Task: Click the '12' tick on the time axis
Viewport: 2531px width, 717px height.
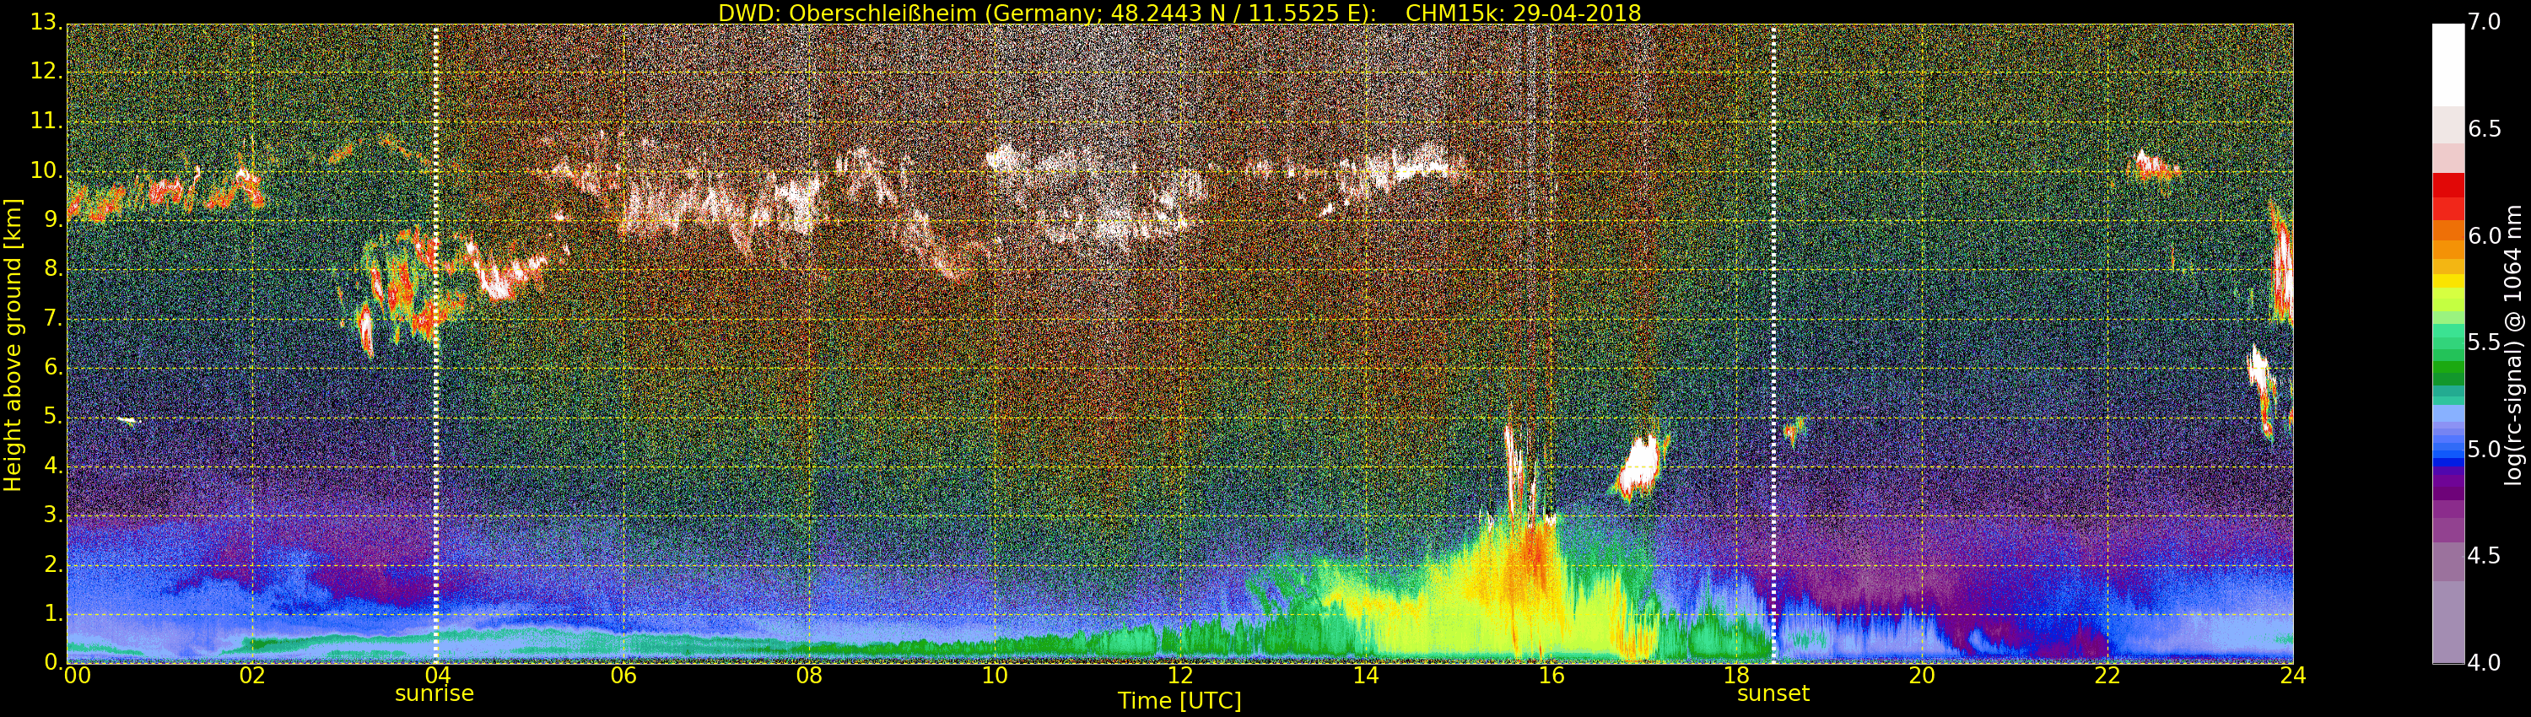Action: pyautogui.click(x=1180, y=675)
